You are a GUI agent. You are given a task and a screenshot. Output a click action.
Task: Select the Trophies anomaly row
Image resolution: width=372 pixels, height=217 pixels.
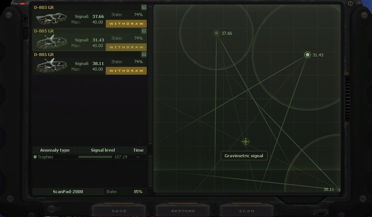pos(90,157)
